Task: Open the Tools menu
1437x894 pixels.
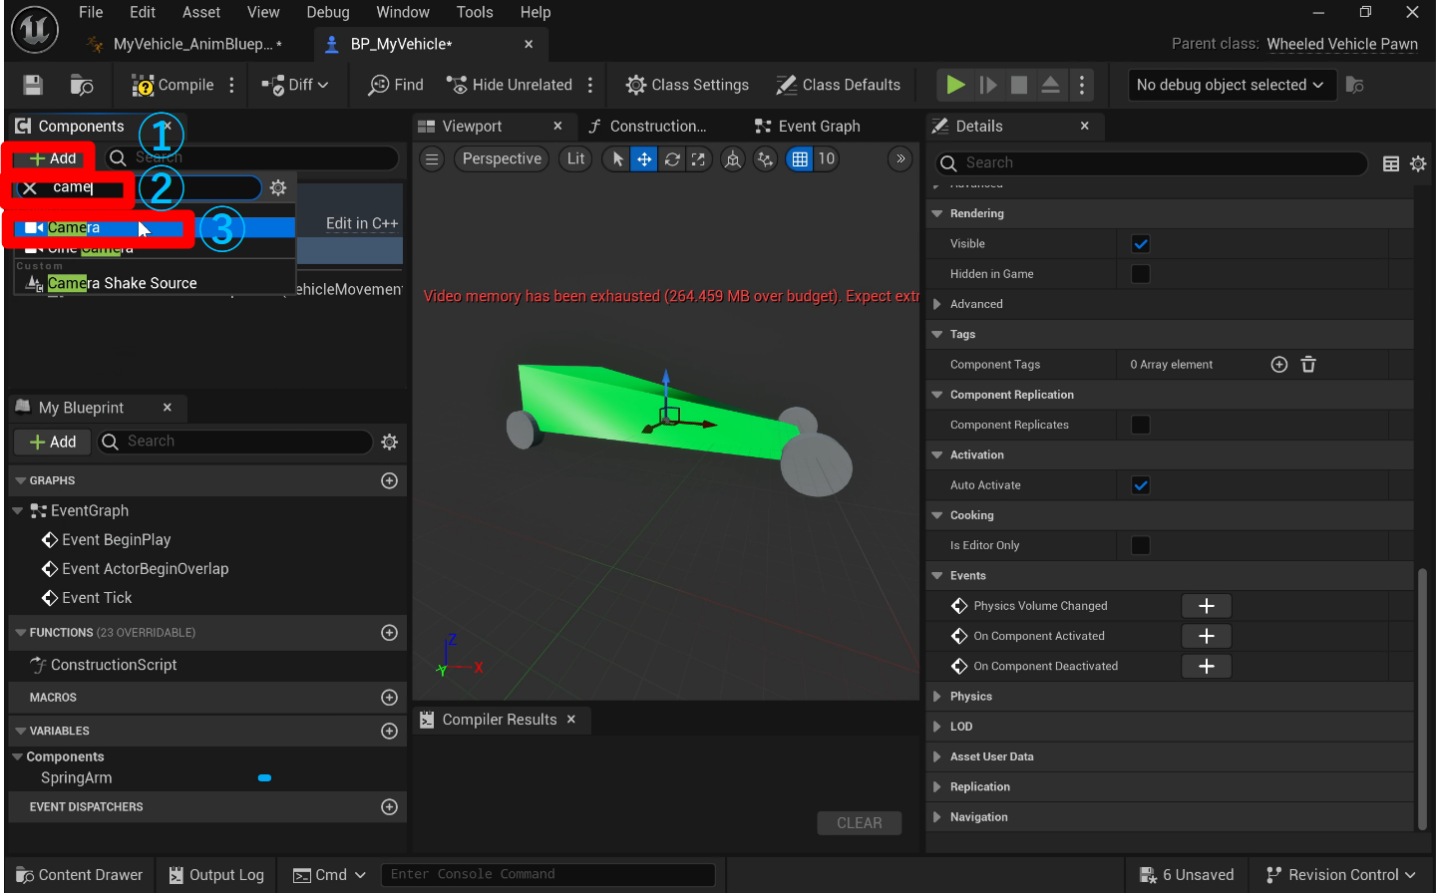Action: click(475, 12)
